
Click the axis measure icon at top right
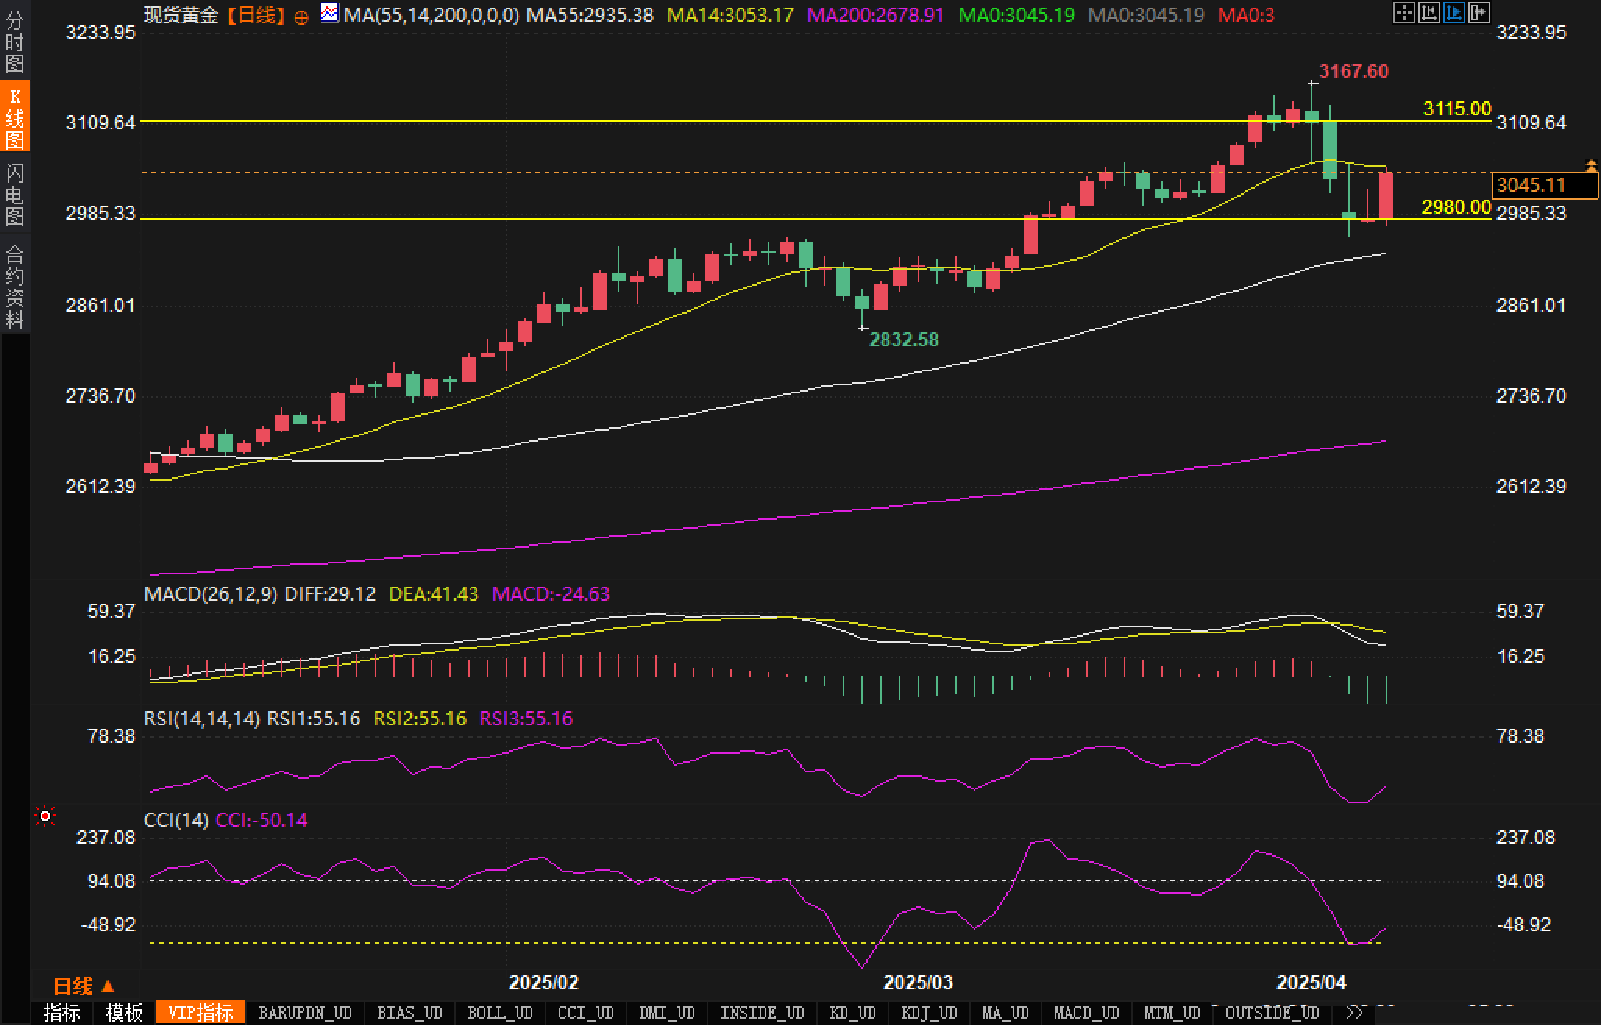tap(1429, 13)
